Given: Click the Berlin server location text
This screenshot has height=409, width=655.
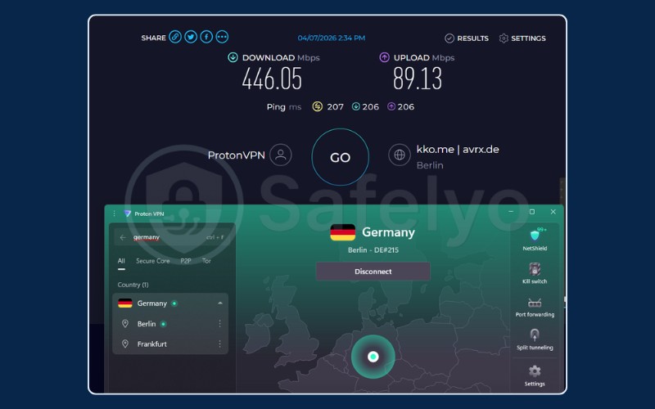Looking at the screenshot, I should coord(430,165).
